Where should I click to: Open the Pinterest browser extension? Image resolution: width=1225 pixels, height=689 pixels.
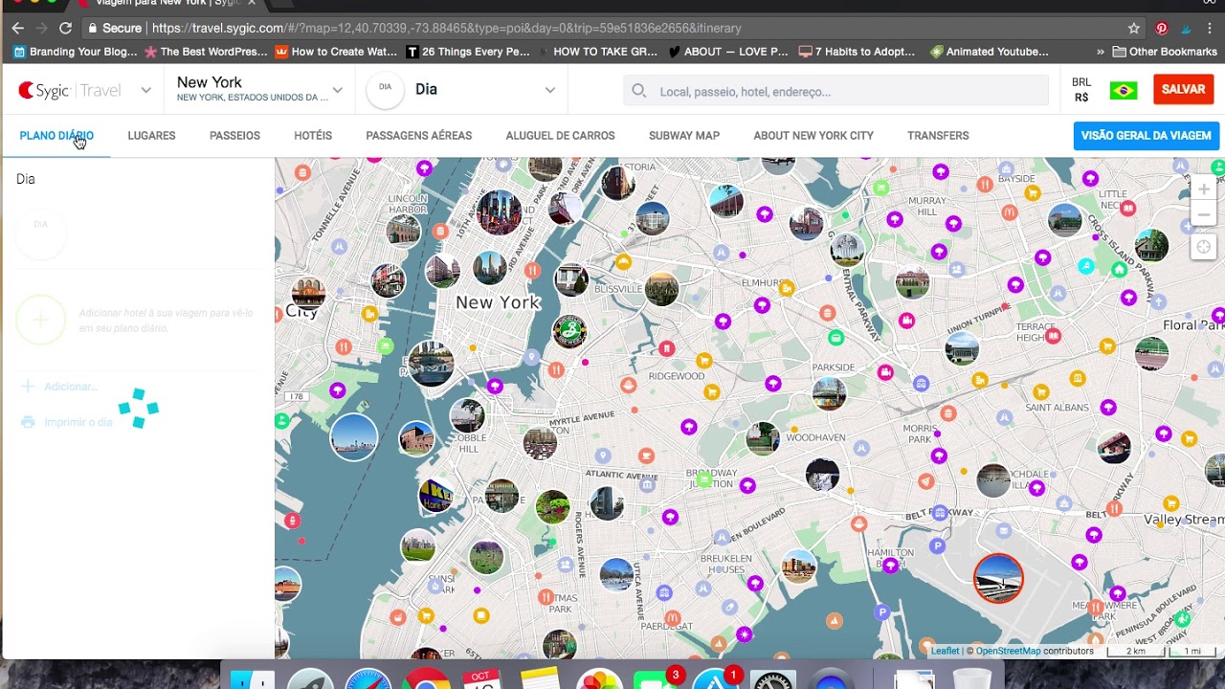click(1162, 28)
